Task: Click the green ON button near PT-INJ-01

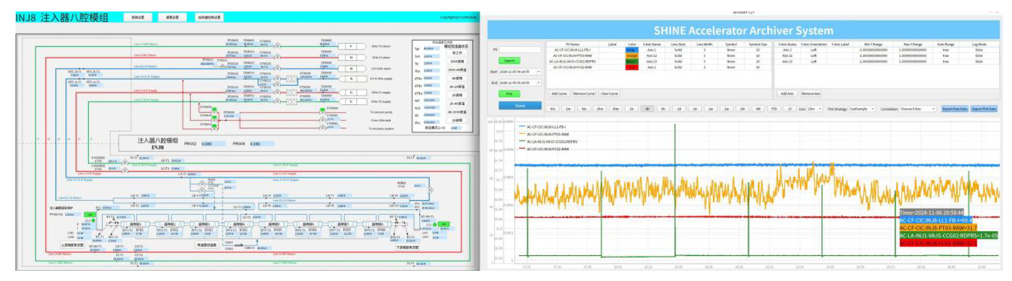Action: pos(90,215)
